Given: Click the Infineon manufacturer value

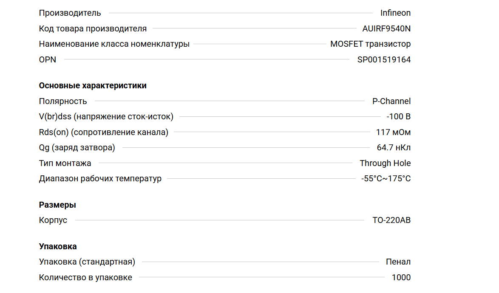Looking at the screenshot, I should click(395, 13).
